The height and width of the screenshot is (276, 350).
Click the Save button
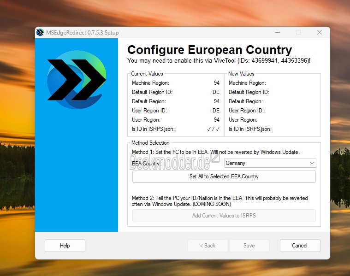click(249, 246)
